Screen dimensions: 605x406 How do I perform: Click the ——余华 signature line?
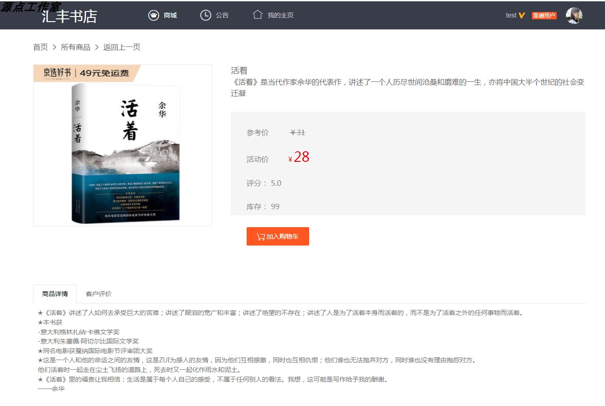pos(51,388)
